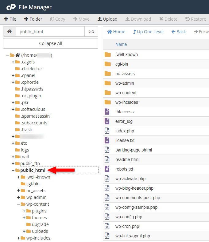Click wp-content folder icon in file list
The width and height of the screenshot is (209, 242).
(x=108, y=93)
